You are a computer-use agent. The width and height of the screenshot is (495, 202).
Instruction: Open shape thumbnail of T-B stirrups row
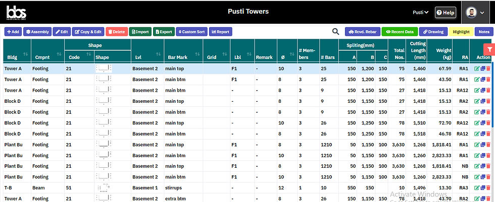coord(104,188)
